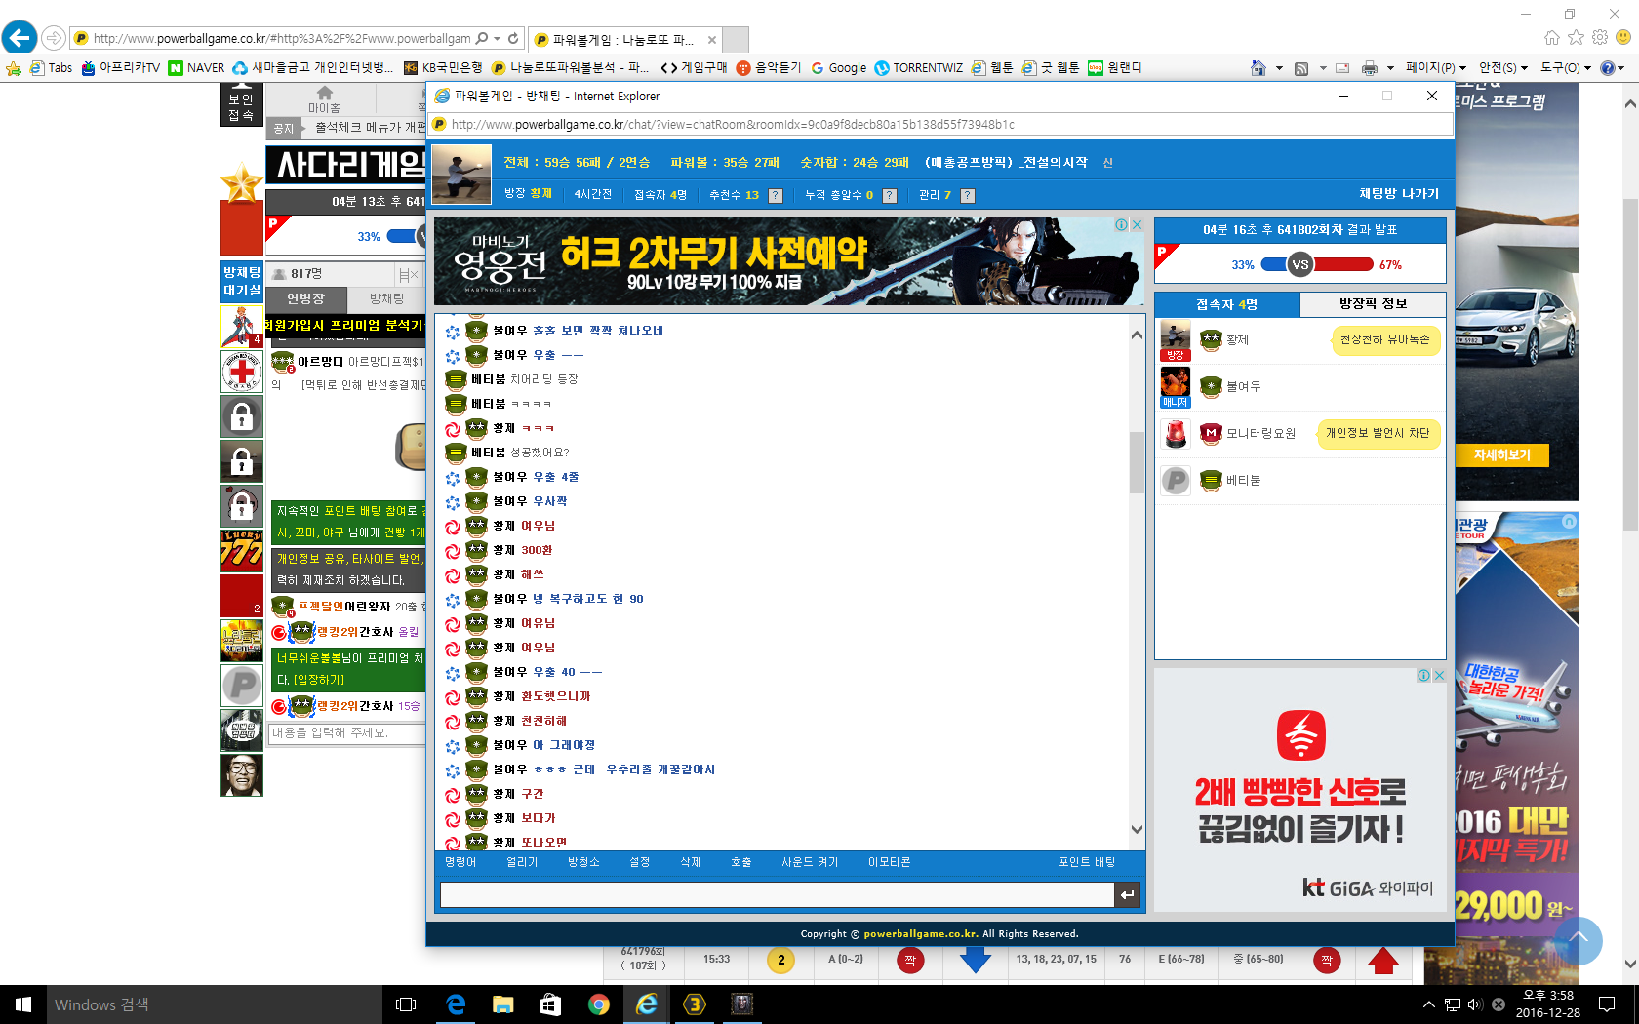The image size is (1639, 1024).
Task: Click the help icon next to 추천수 13
Action: [x=776, y=195]
